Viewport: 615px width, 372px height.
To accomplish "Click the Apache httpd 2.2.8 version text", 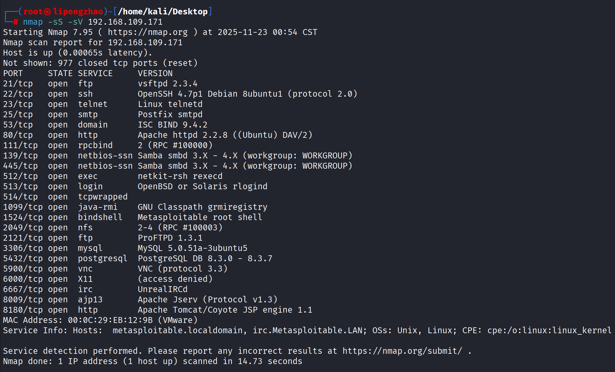I will [182, 135].
